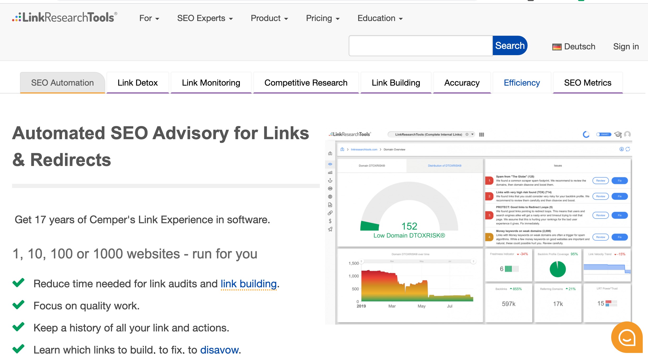This screenshot has width=648, height=354.
Task: Switch language to Deutsch
Action: click(574, 46)
